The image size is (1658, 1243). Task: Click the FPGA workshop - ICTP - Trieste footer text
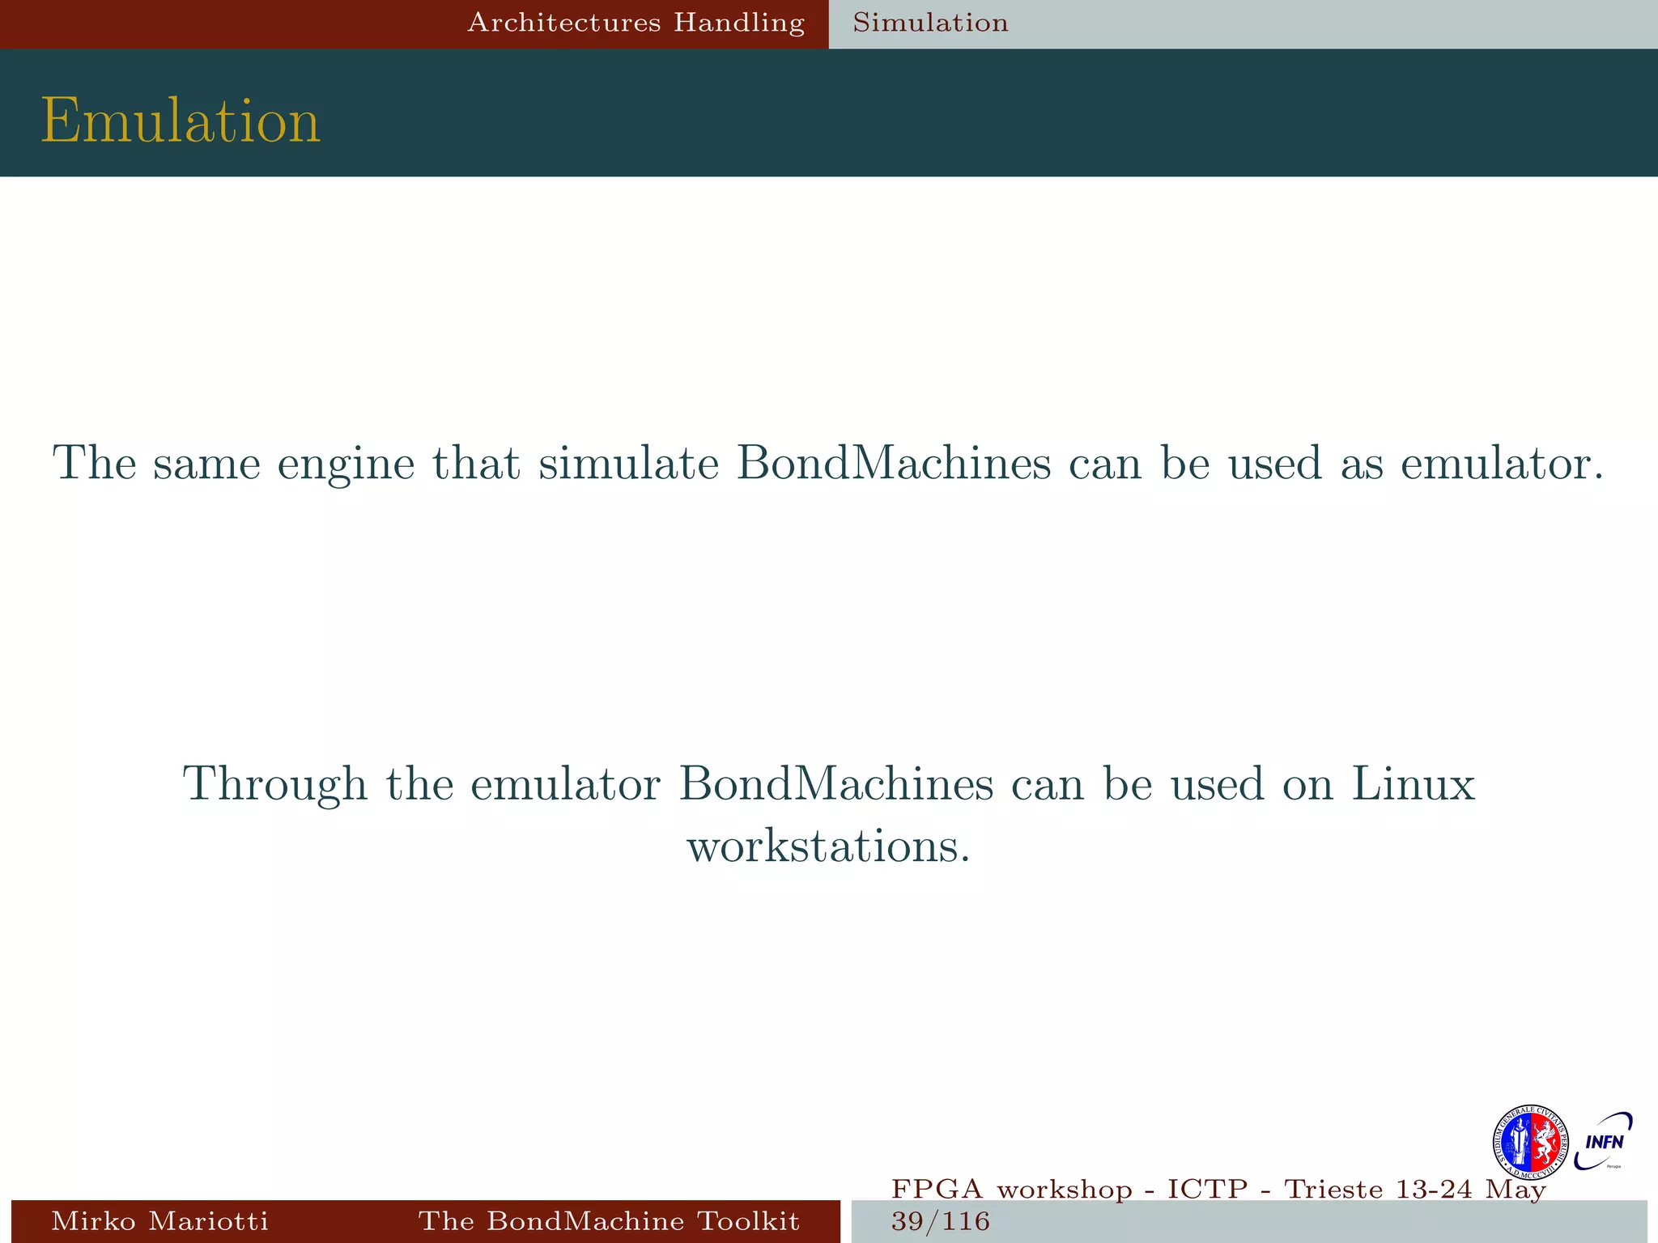pyautogui.click(x=1218, y=1190)
